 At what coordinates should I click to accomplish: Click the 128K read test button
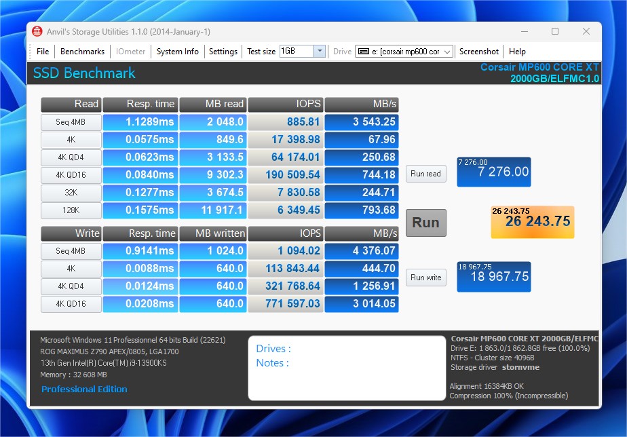click(71, 210)
